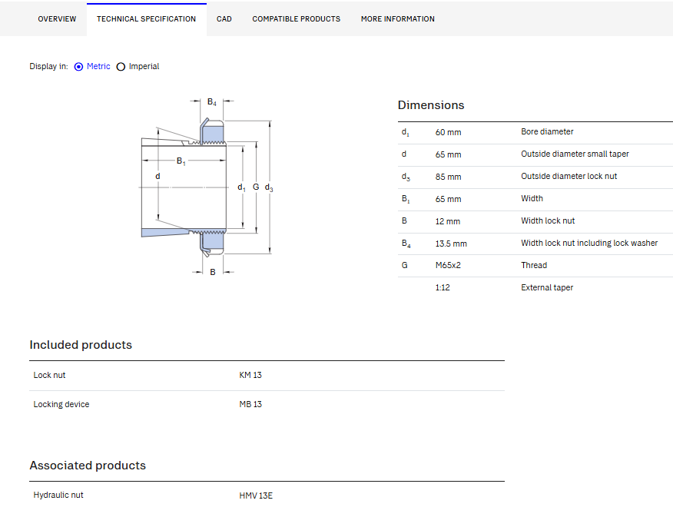Select the Technical Specification tab
Viewport: 673px width, 527px height.
click(x=147, y=19)
